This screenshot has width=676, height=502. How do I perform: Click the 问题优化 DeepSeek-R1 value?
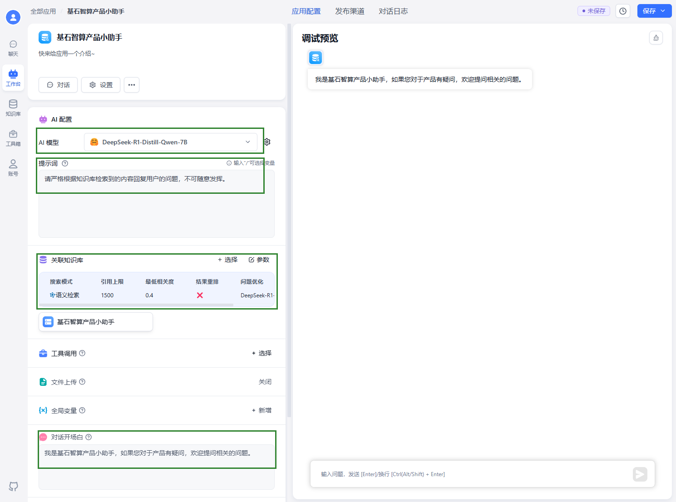click(257, 295)
